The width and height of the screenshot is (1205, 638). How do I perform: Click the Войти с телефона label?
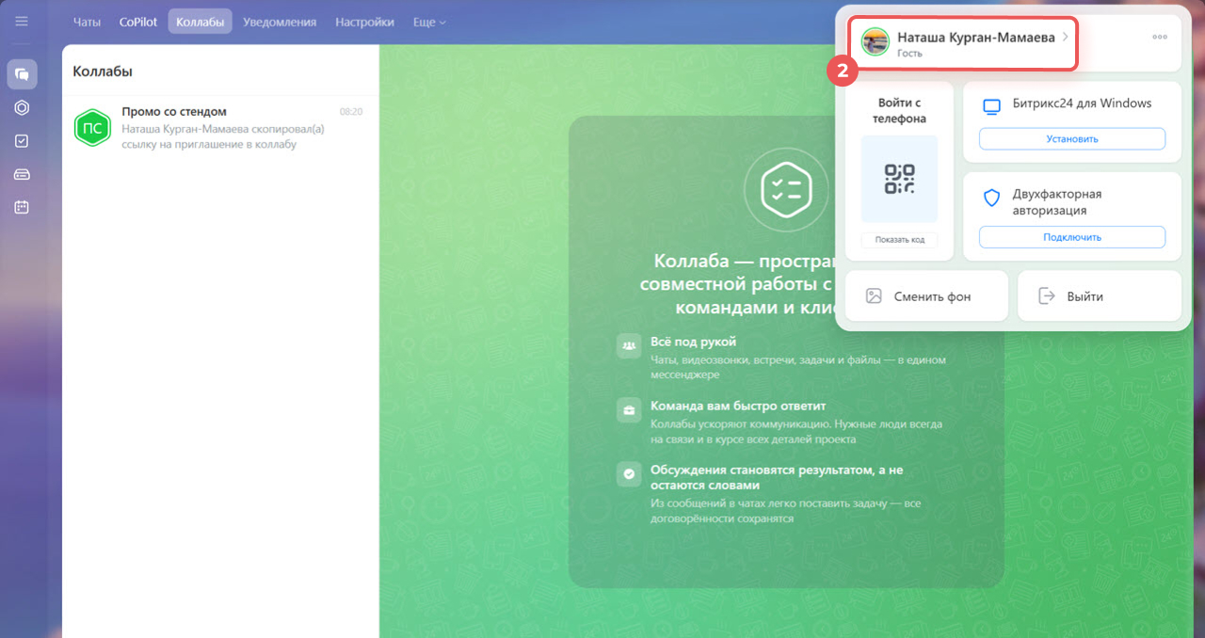899,111
